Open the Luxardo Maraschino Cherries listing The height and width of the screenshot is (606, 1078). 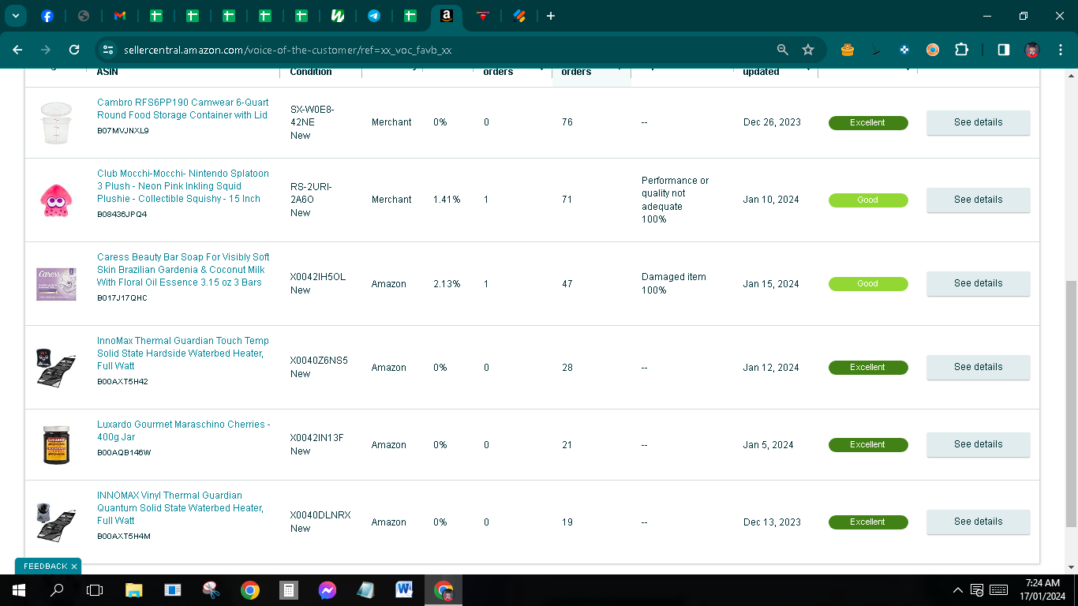[x=183, y=431]
